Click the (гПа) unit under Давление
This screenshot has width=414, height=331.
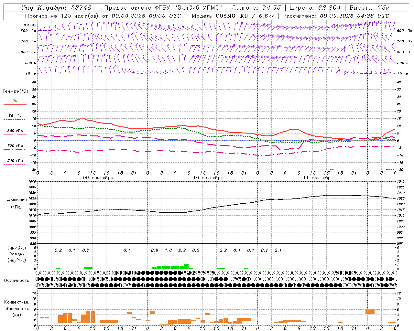pyautogui.click(x=16, y=207)
